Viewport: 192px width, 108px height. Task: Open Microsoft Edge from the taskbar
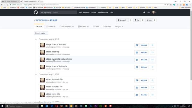pyautogui.click(x=52, y=106)
